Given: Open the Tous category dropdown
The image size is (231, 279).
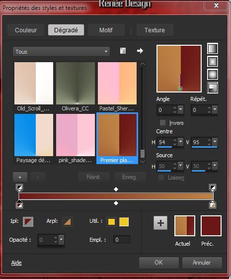Looking at the screenshot, I should pyautogui.click(x=61, y=52).
